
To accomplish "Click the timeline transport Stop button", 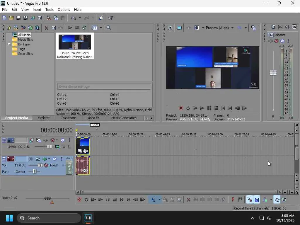I will coord(115,200).
